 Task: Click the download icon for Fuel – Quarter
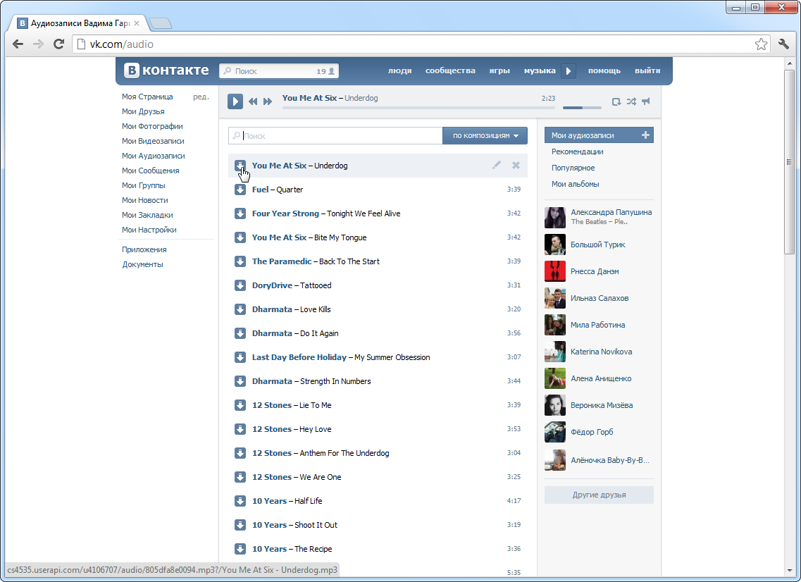(240, 190)
